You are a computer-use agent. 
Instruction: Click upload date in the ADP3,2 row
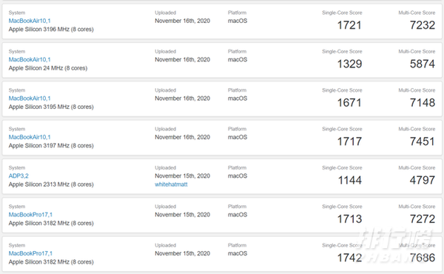pos(182,176)
